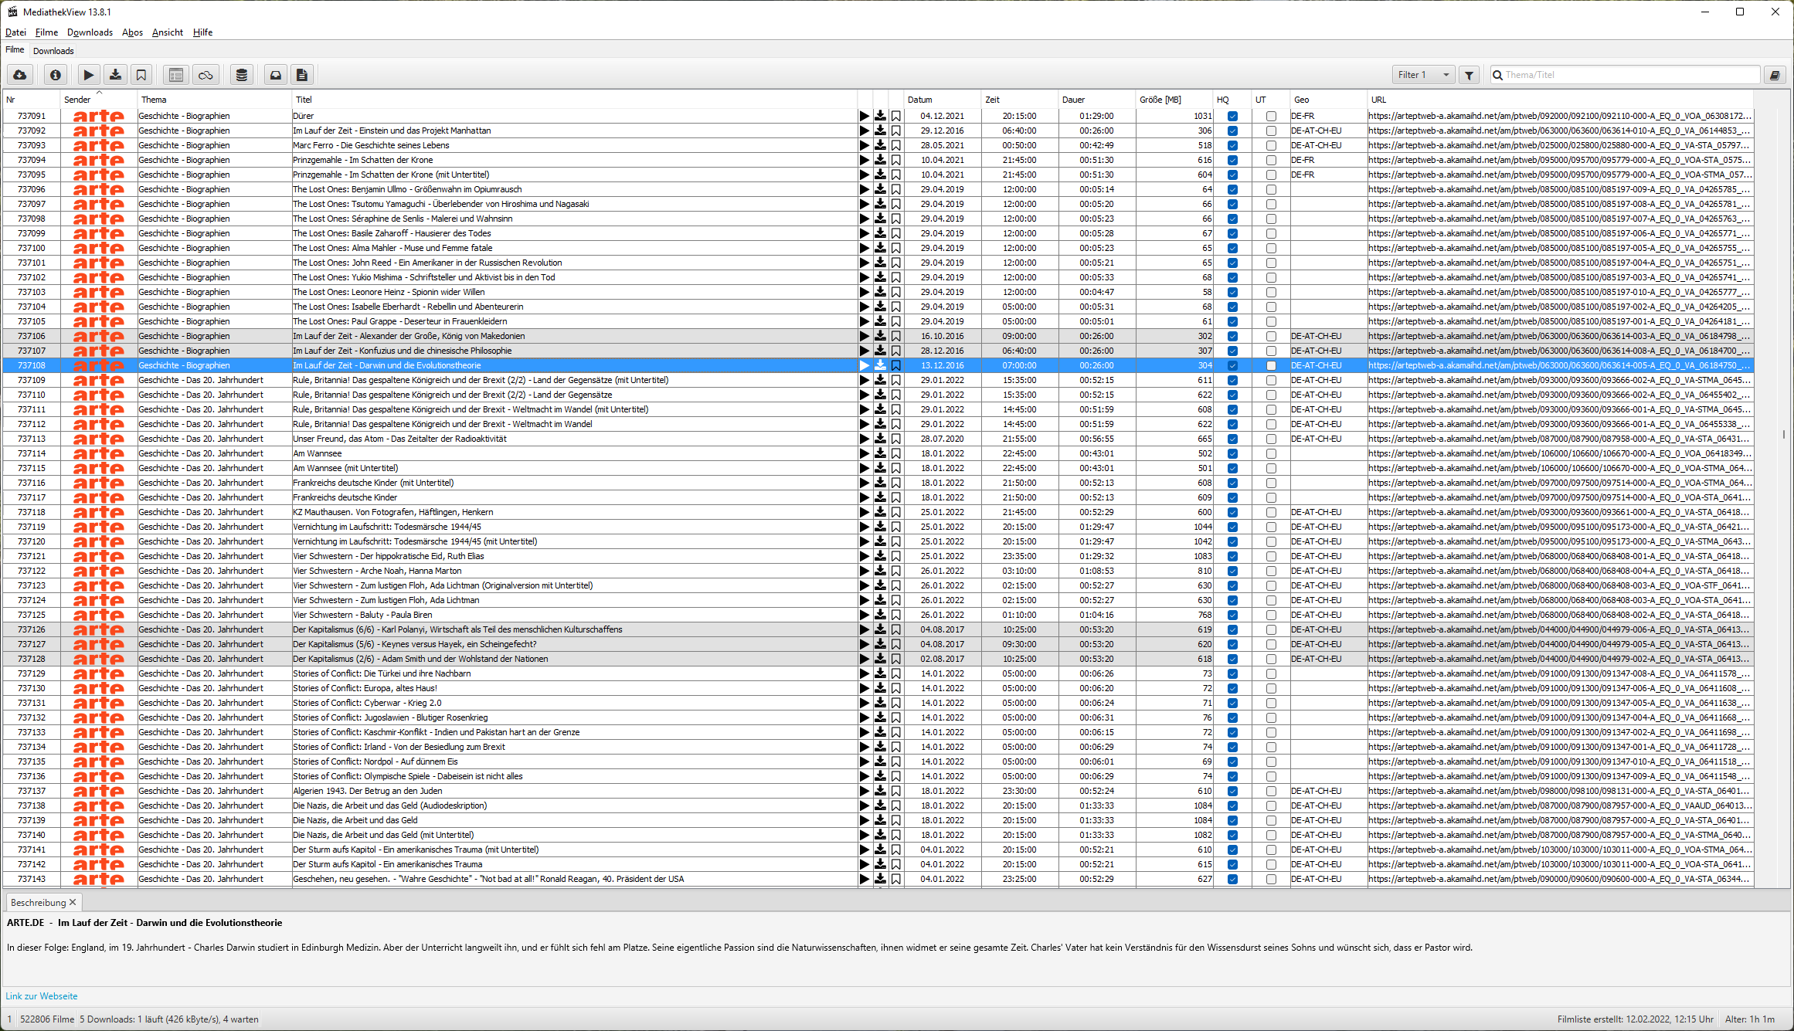The height and width of the screenshot is (1031, 1794).
Task: Download Algerien 1943. Der Betrug an den Juden
Action: click(880, 791)
